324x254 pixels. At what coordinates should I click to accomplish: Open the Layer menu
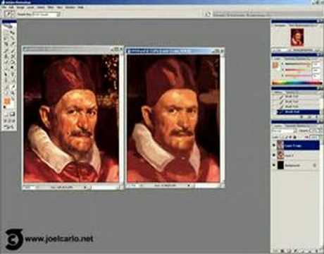(x=30, y=7)
